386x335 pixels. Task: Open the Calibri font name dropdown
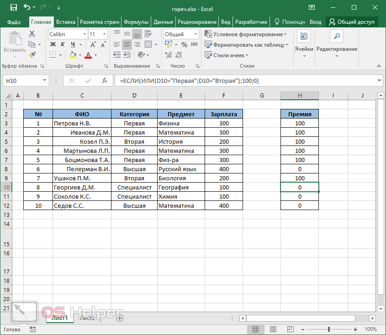pos(85,34)
